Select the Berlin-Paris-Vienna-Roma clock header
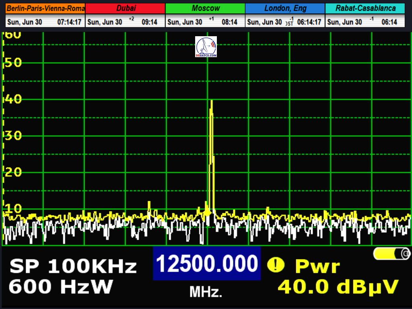Screen dimensions: 412x309 45,8
